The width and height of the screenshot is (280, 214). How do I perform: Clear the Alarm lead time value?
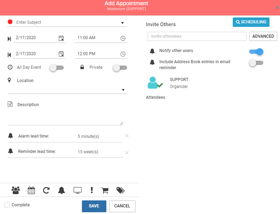[127, 136]
